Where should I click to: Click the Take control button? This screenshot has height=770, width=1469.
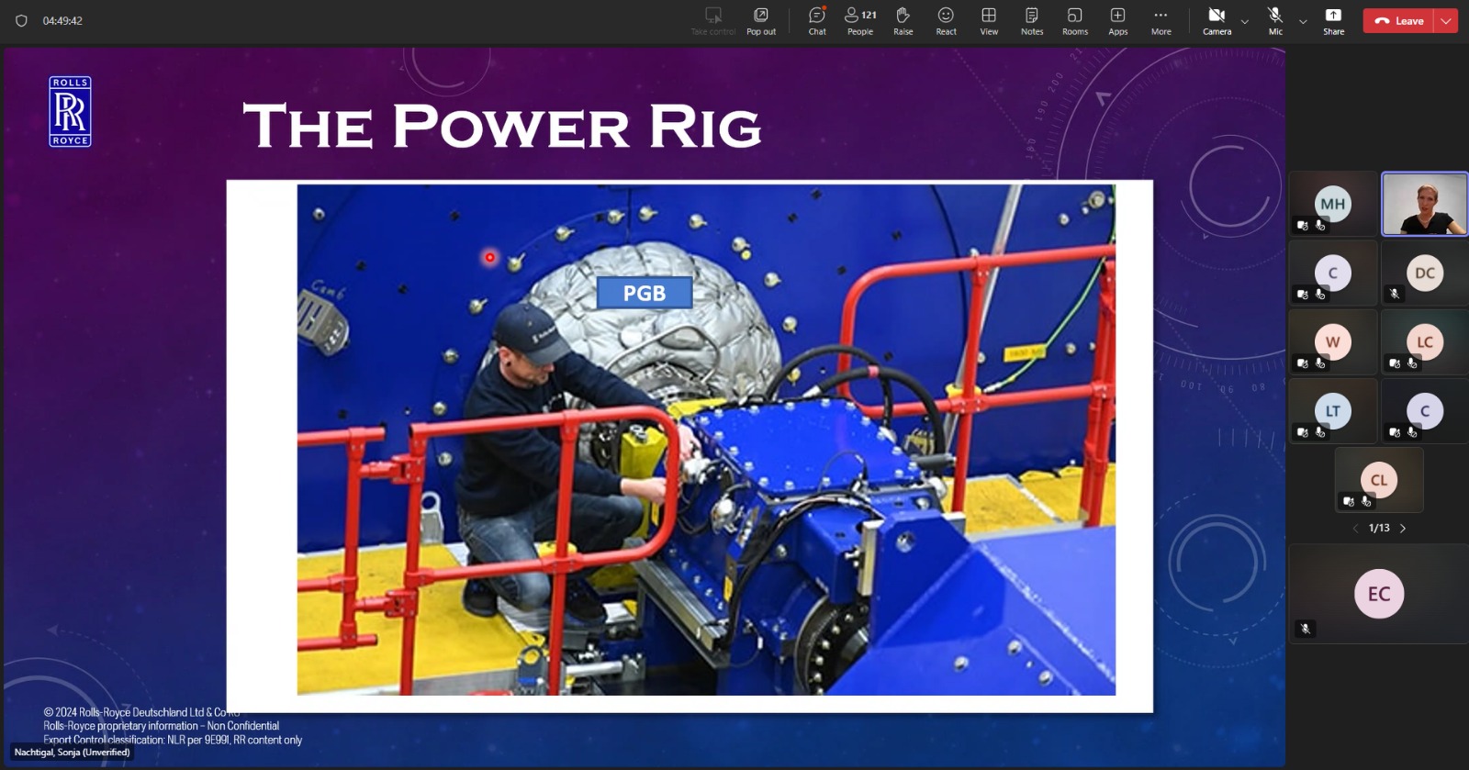point(713,20)
